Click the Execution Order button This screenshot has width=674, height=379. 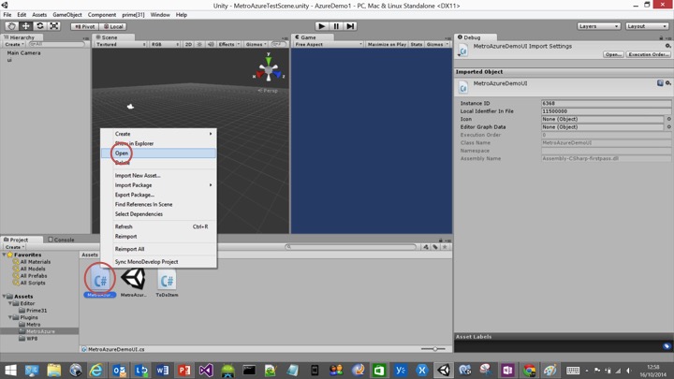click(x=648, y=54)
